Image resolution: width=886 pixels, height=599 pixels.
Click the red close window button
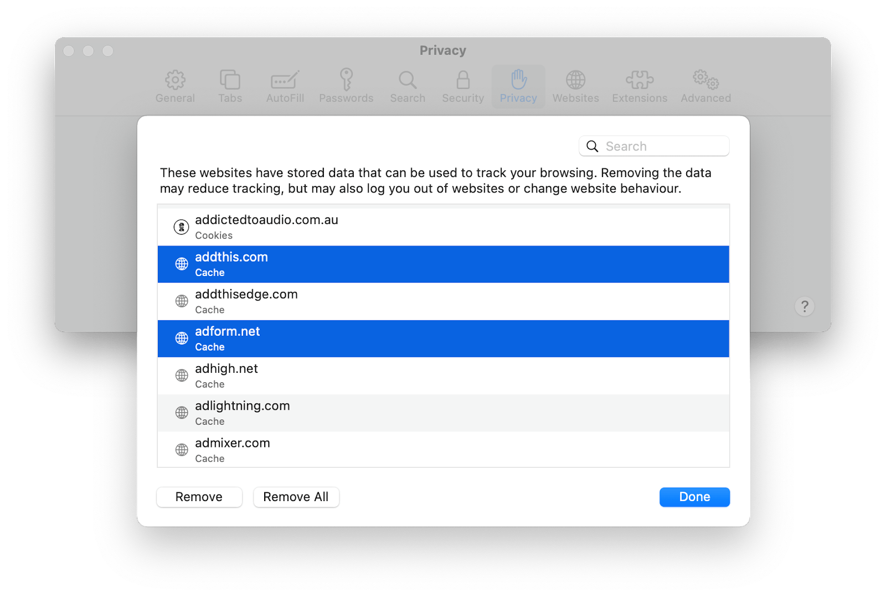(x=69, y=51)
